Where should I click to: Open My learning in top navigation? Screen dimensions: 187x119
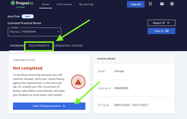tap(86, 4)
